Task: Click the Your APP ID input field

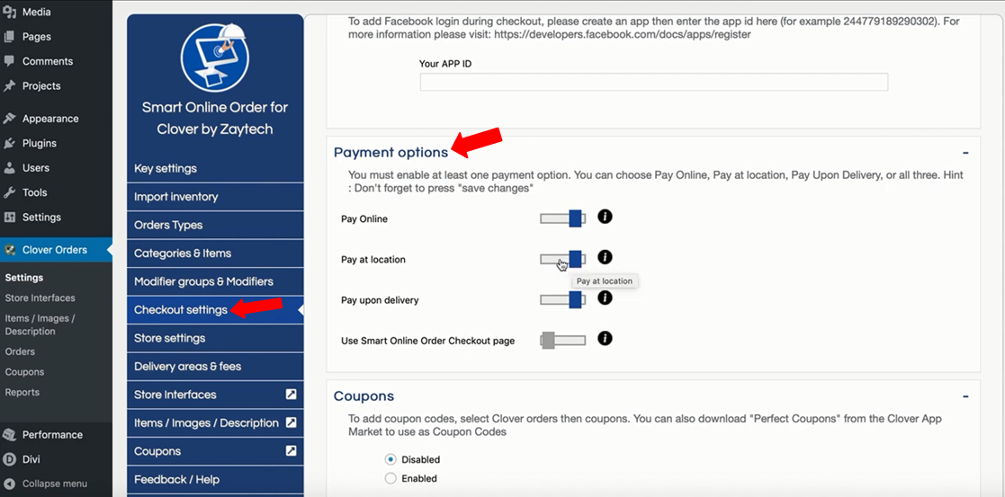Action: click(x=654, y=82)
